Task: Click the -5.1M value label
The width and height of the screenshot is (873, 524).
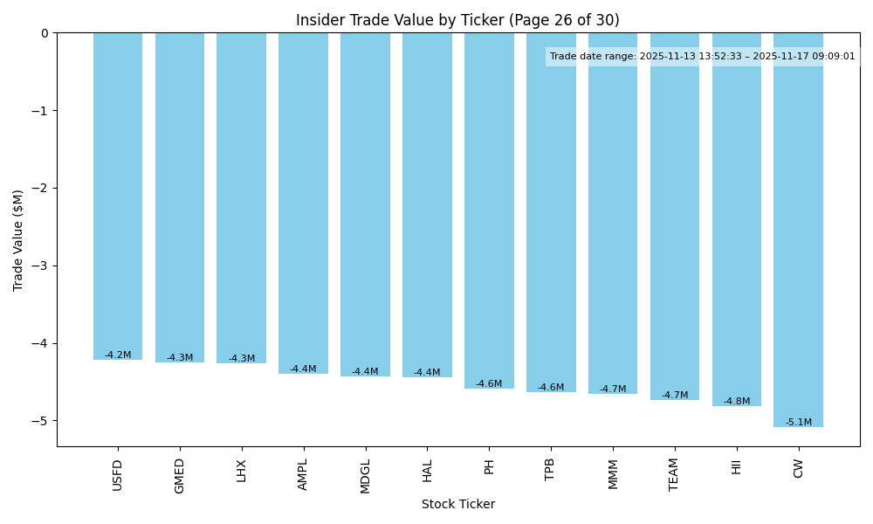Action: [798, 423]
